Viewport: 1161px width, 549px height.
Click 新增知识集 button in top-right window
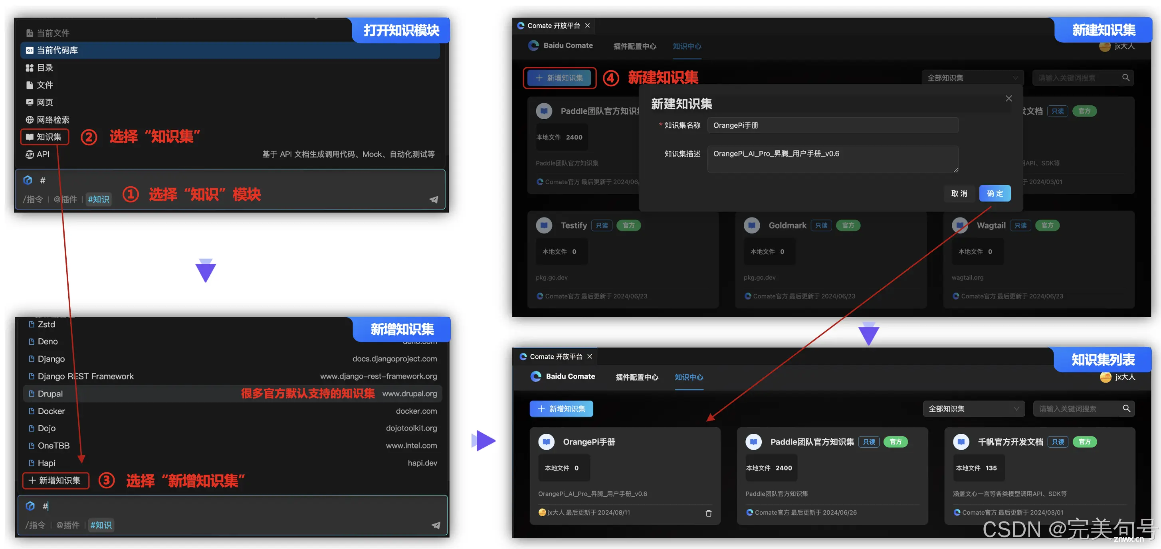559,78
